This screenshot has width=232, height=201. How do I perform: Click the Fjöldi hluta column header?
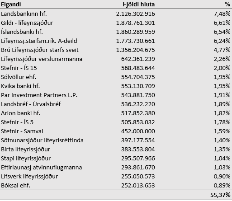click(x=139, y=5)
